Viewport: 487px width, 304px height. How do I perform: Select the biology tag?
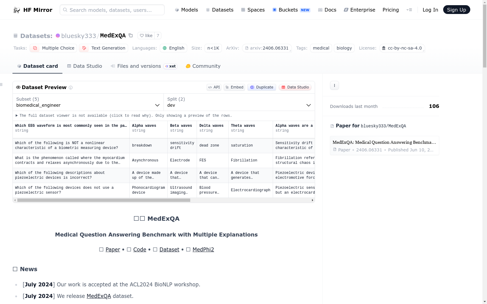tap(344, 48)
